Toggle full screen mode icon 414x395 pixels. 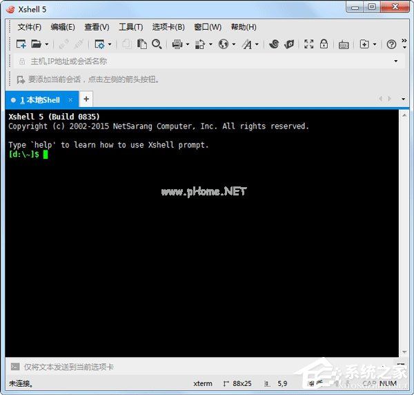(x=308, y=44)
